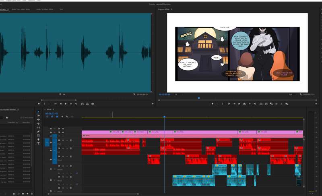Switch to Audio Track Mixer: White tab
322x196 pixels.
pos(21,9)
